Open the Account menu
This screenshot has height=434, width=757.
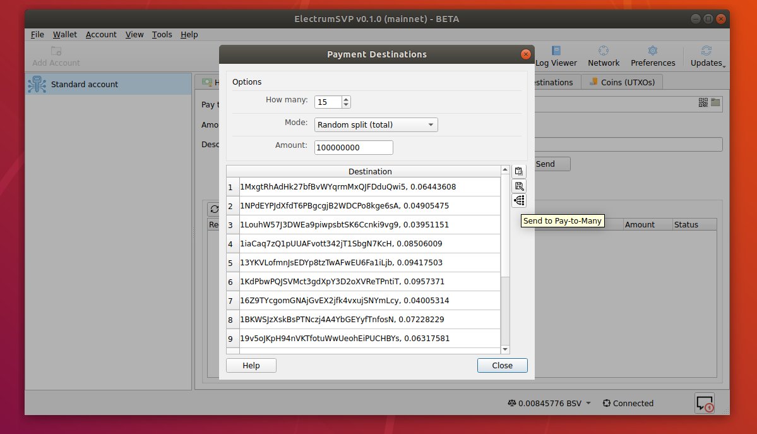click(x=101, y=34)
